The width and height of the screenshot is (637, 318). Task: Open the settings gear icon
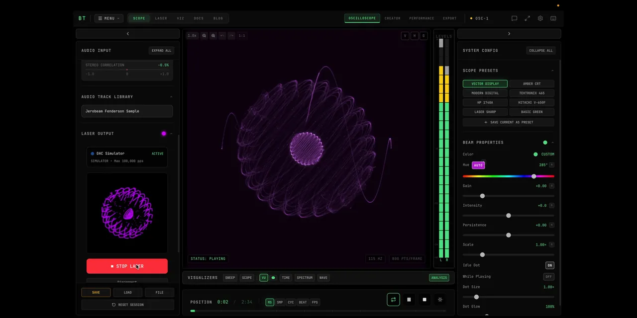[x=540, y=18]
